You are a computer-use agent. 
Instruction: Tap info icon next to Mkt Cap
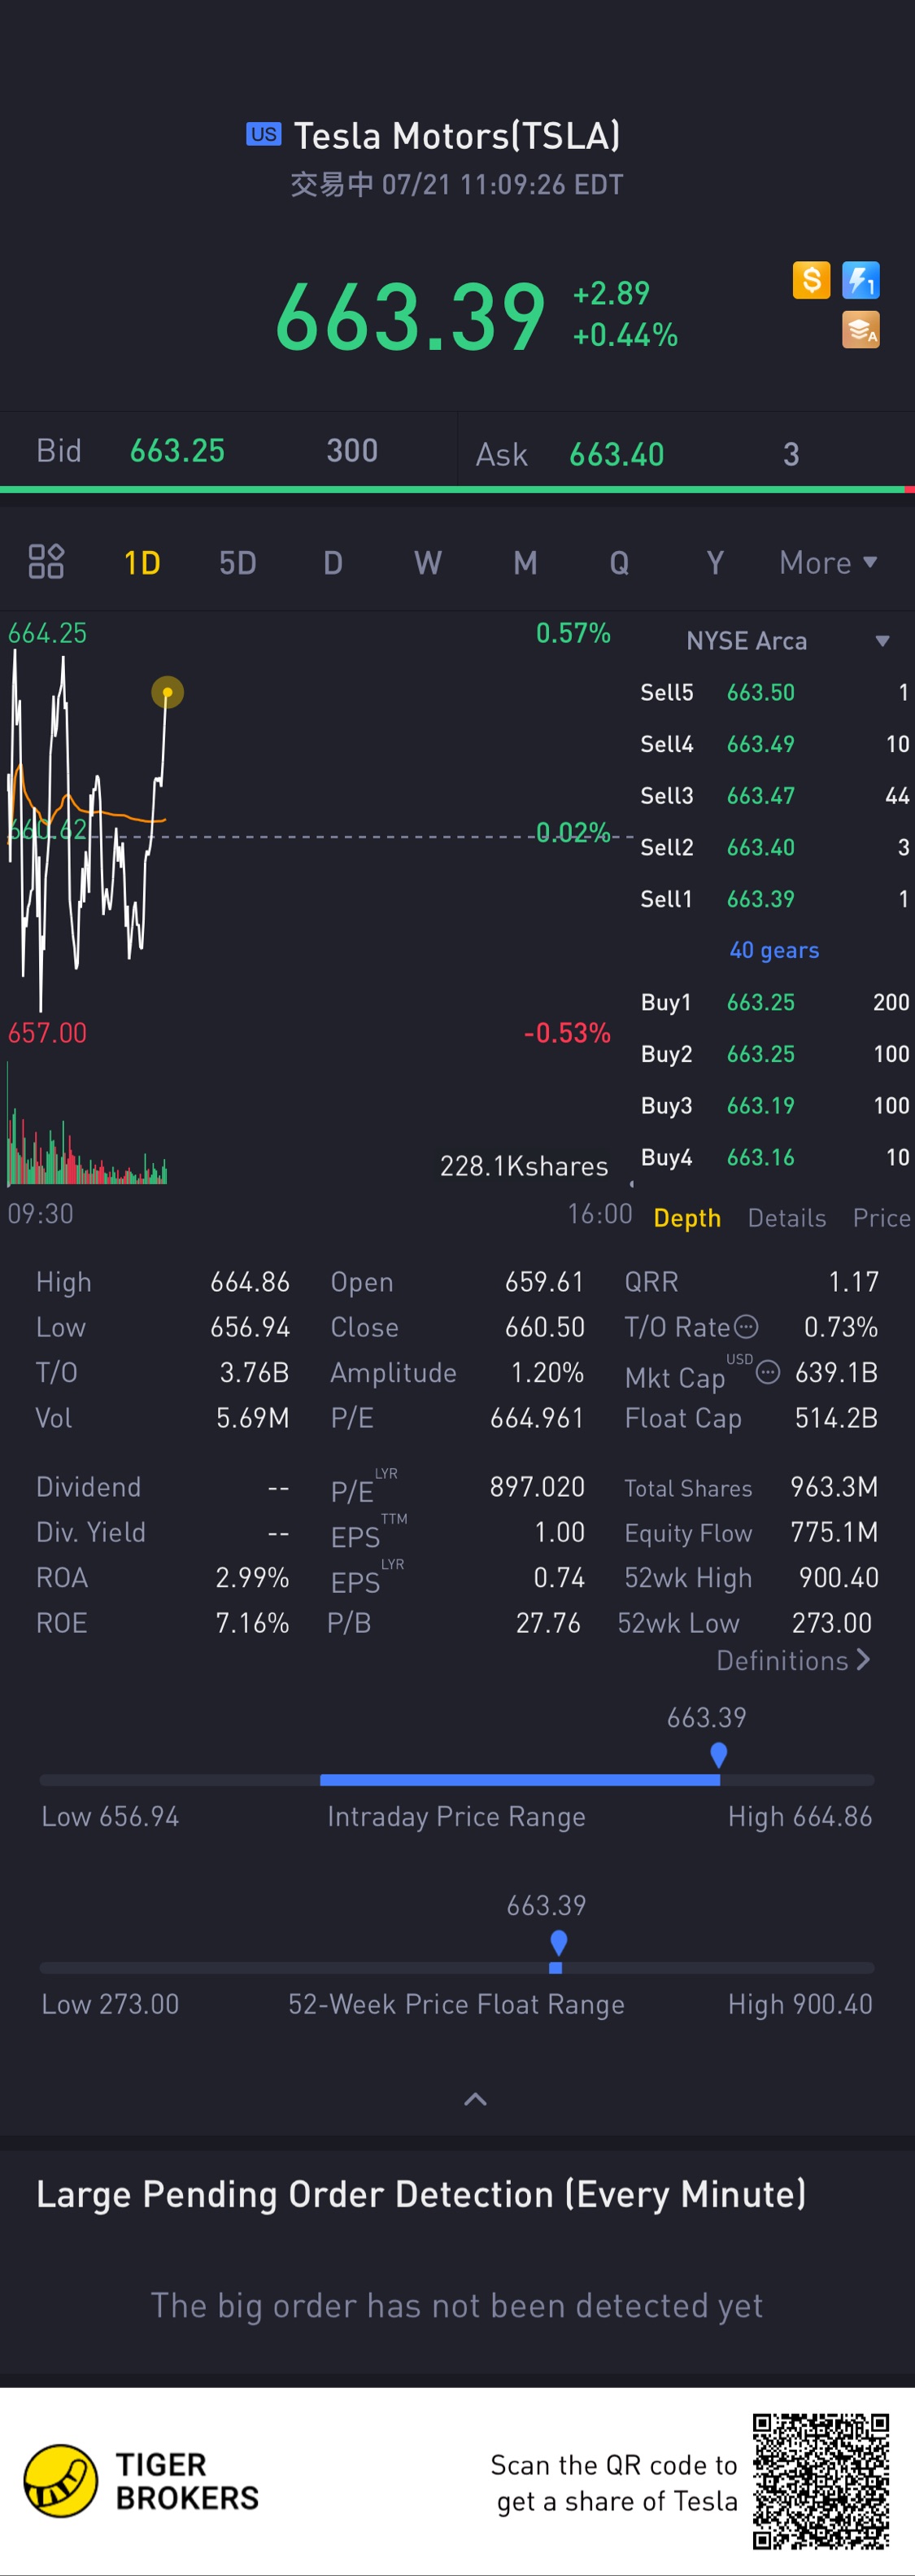767,1372
